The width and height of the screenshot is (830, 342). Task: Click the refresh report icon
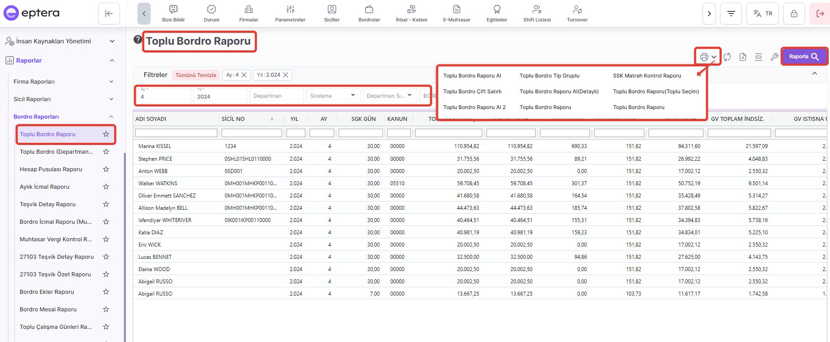[x=727, y=57]
